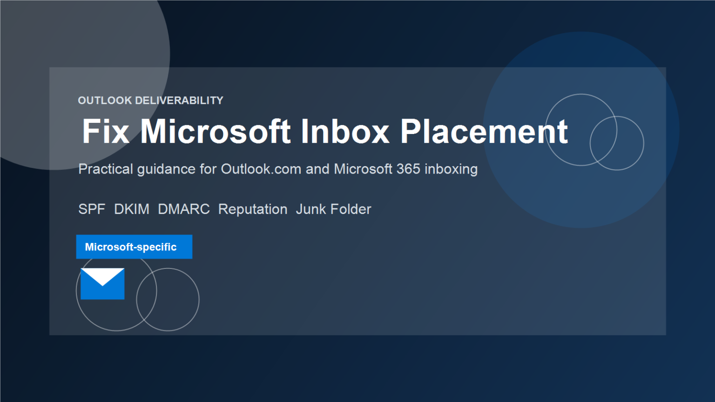The height and width of the screenshot is (402, 715).
Task: Click the Reputation keyword
Action: pos(253,210)
